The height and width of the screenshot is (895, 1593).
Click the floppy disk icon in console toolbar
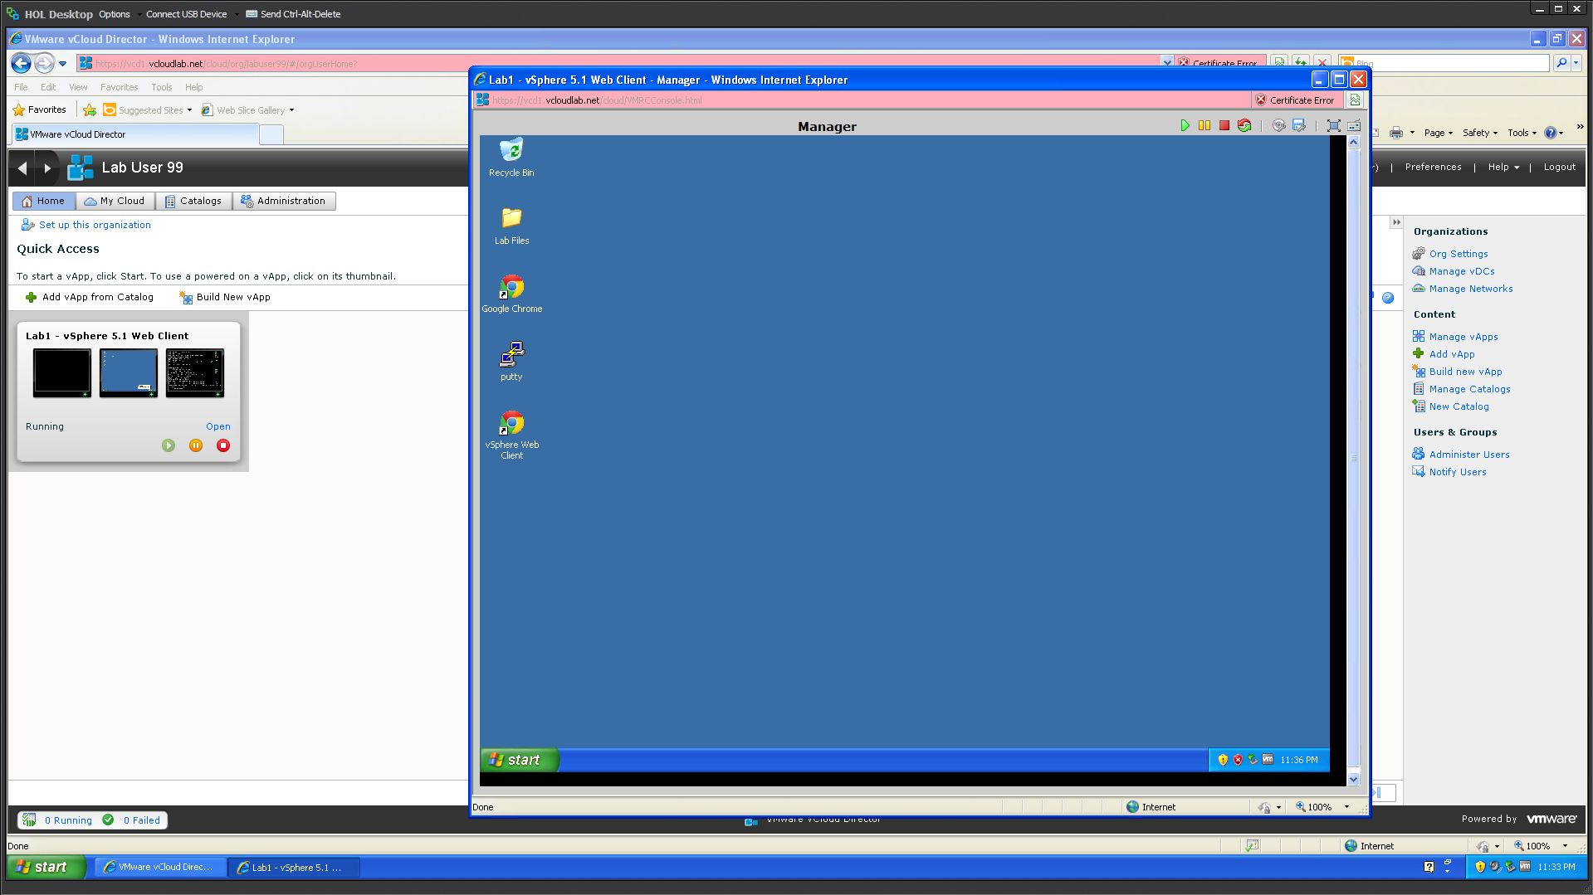[x=1299, y=125]
